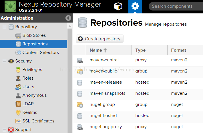Click the Privileges medal icon
This screenshot has width=203, height=133.
pyautogui.click(x=18, y=70)
